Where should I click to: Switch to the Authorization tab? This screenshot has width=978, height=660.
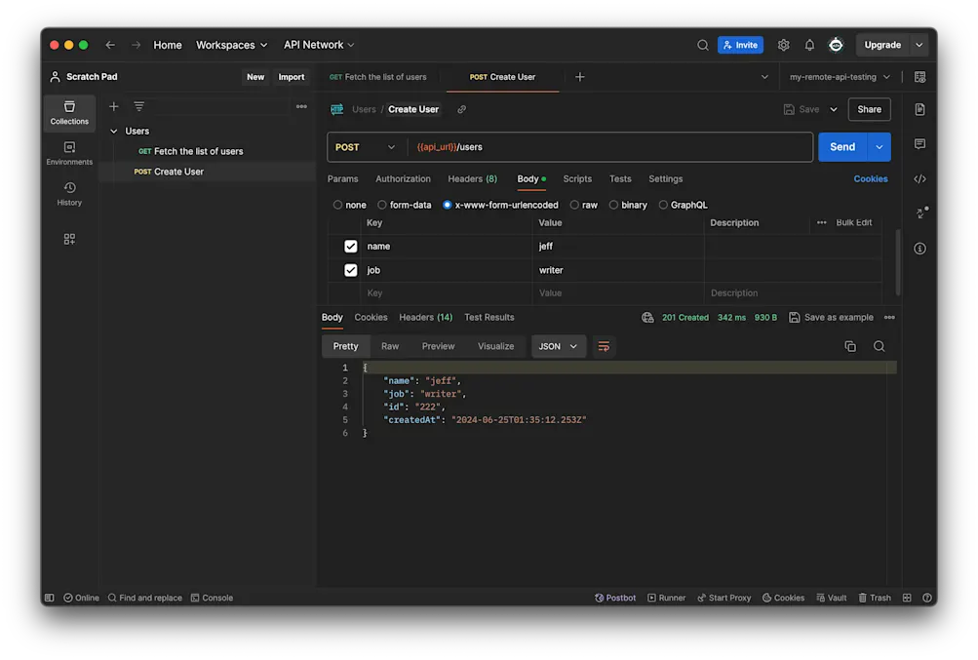(x=403, y=179)
